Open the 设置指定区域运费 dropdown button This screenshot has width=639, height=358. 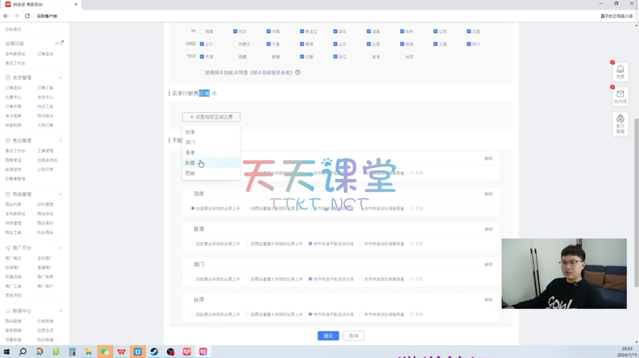(x=211, y=117)
